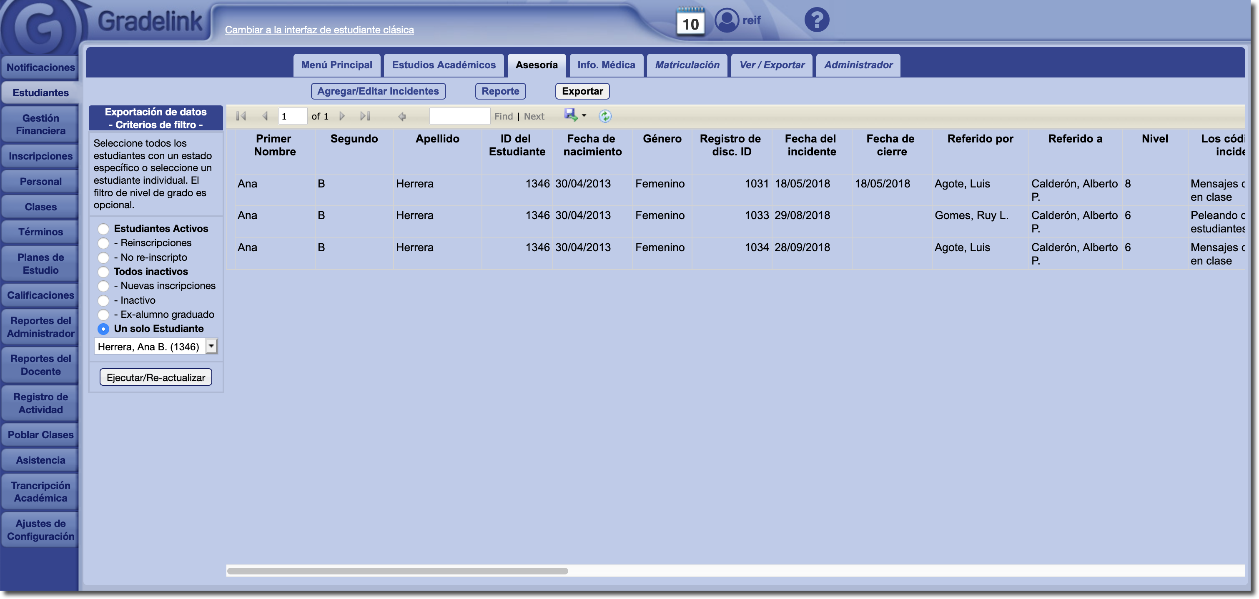
Task: Open the student selector dropdown arrow
Action: [x=211, y=347]
